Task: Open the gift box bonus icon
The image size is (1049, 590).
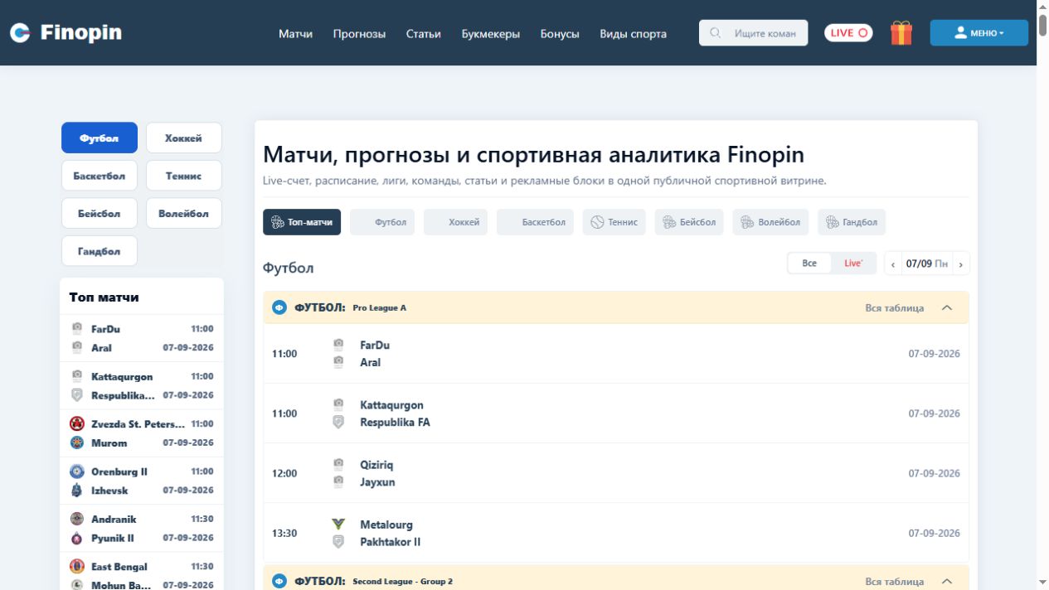Action: click(x=901, y=33)
